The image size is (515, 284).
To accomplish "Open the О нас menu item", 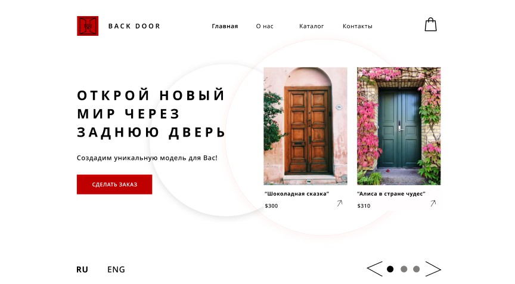I will pyautogui.click(x=265, y=26).
